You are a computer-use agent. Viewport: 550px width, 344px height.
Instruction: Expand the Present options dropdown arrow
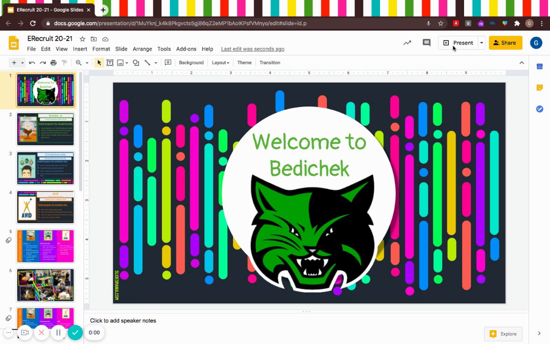point(482,43)
